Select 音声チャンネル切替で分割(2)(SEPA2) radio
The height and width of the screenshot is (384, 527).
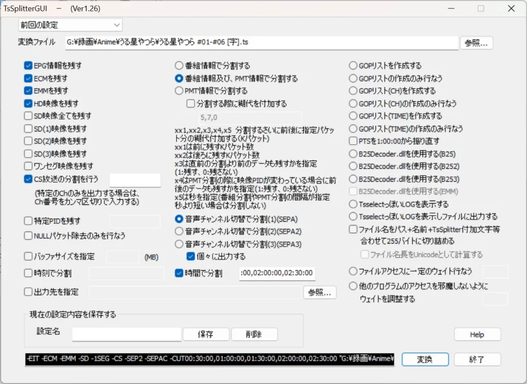179,231
